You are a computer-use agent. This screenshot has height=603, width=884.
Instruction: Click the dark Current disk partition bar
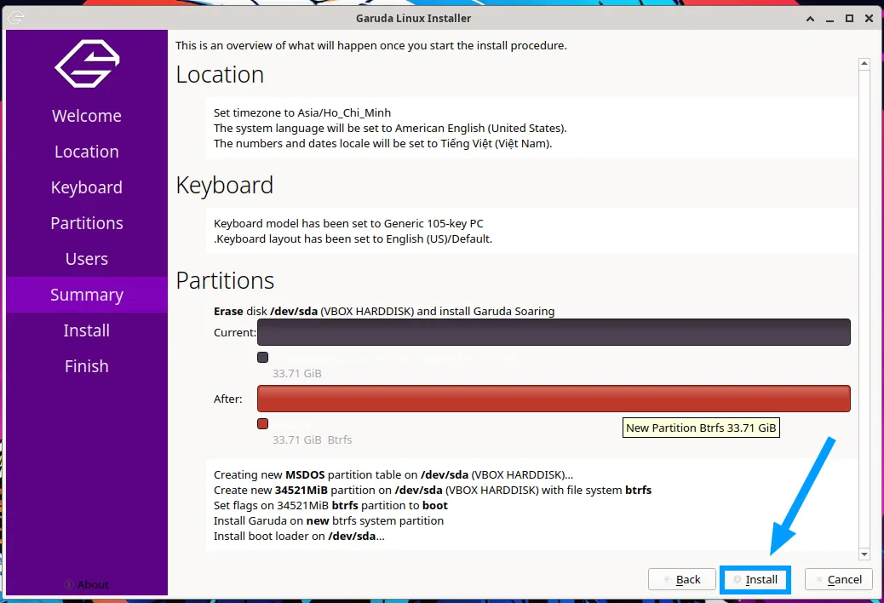pyautogui.click(x=554, y=332)
